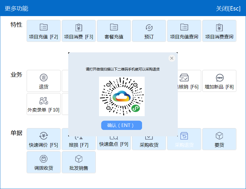The height and width of the screenshot is (189, 246).
Task: Open 报损 [F7] tile
Action: coord(79,143)
